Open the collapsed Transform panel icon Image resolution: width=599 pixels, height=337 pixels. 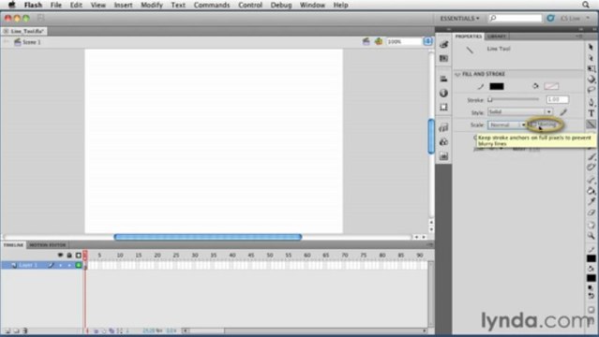pos(443,108)
